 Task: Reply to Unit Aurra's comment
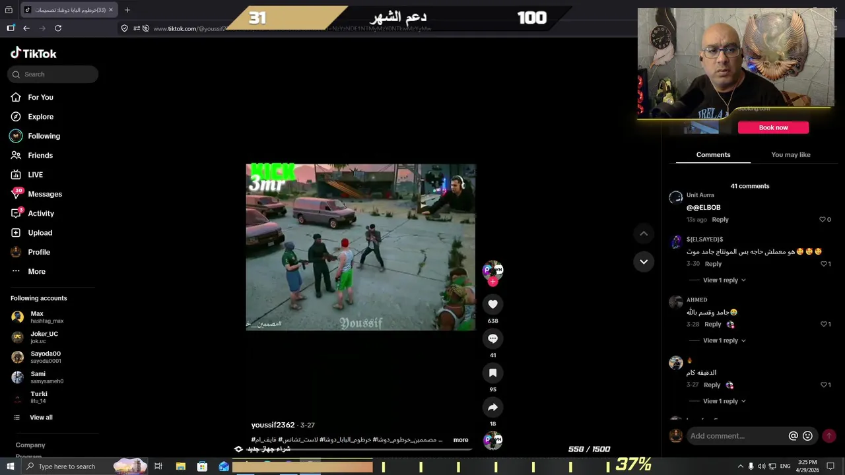click(720, 220)
